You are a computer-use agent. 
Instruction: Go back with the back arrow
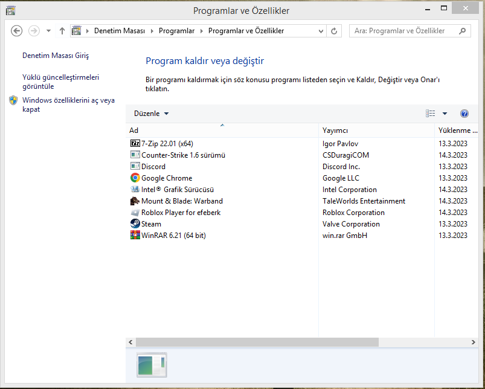click(x=17, y=31)
